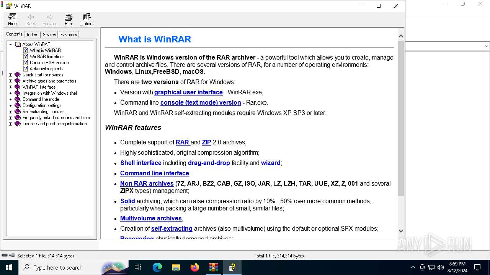Click the Integration with Windows shell book icon
Screen dimensions: 490x275
coord(18,93)
